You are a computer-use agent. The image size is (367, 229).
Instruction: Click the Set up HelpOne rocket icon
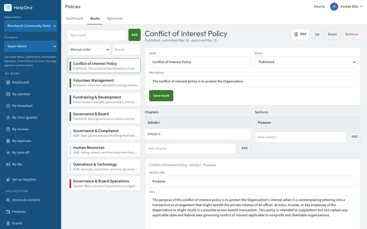point(8,180)
